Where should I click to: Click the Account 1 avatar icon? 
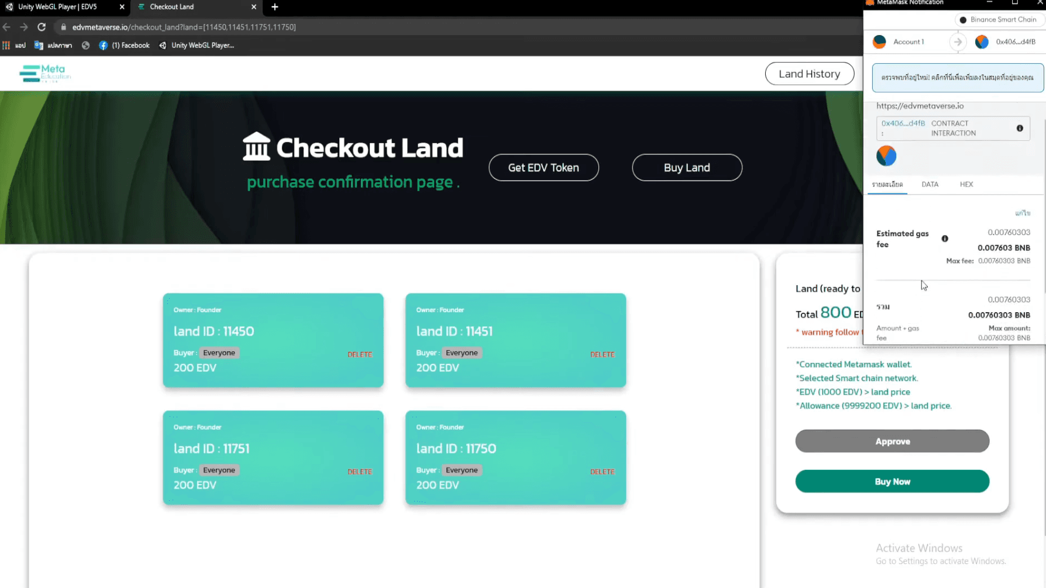879,41
